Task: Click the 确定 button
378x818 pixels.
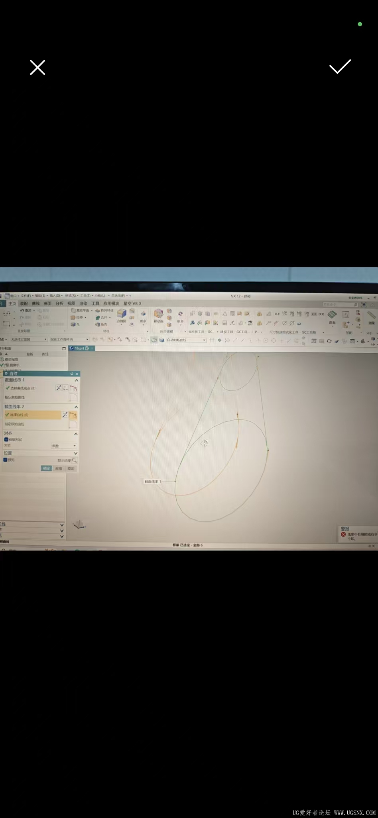Action: 46,468
